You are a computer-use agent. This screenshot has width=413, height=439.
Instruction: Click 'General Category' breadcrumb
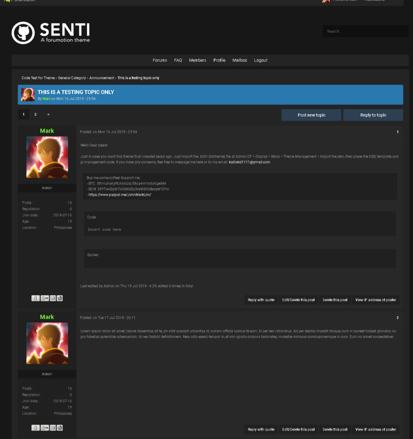coord(72,78)
